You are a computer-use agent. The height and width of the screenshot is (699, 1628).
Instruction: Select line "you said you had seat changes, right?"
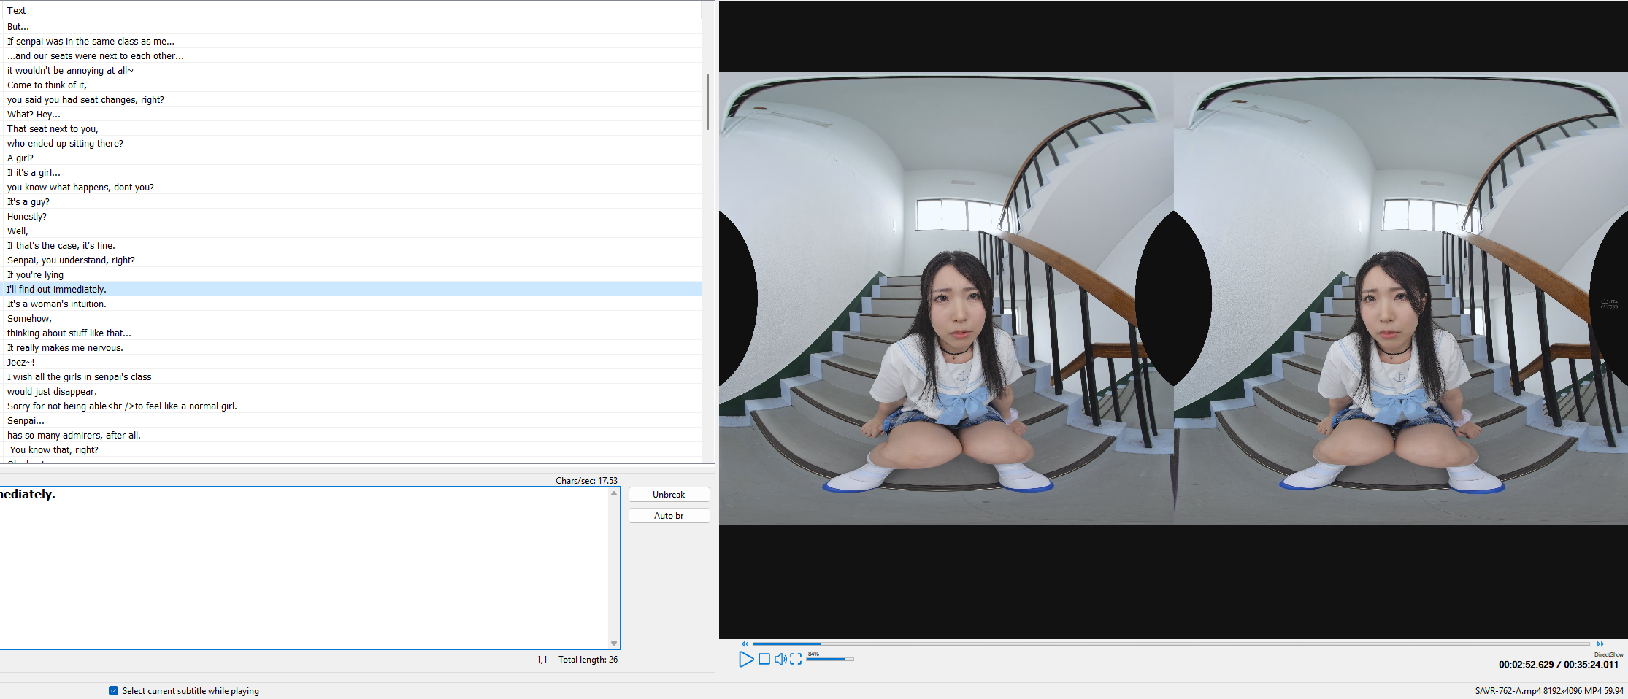pyautogui.click(x=352, y=100)
